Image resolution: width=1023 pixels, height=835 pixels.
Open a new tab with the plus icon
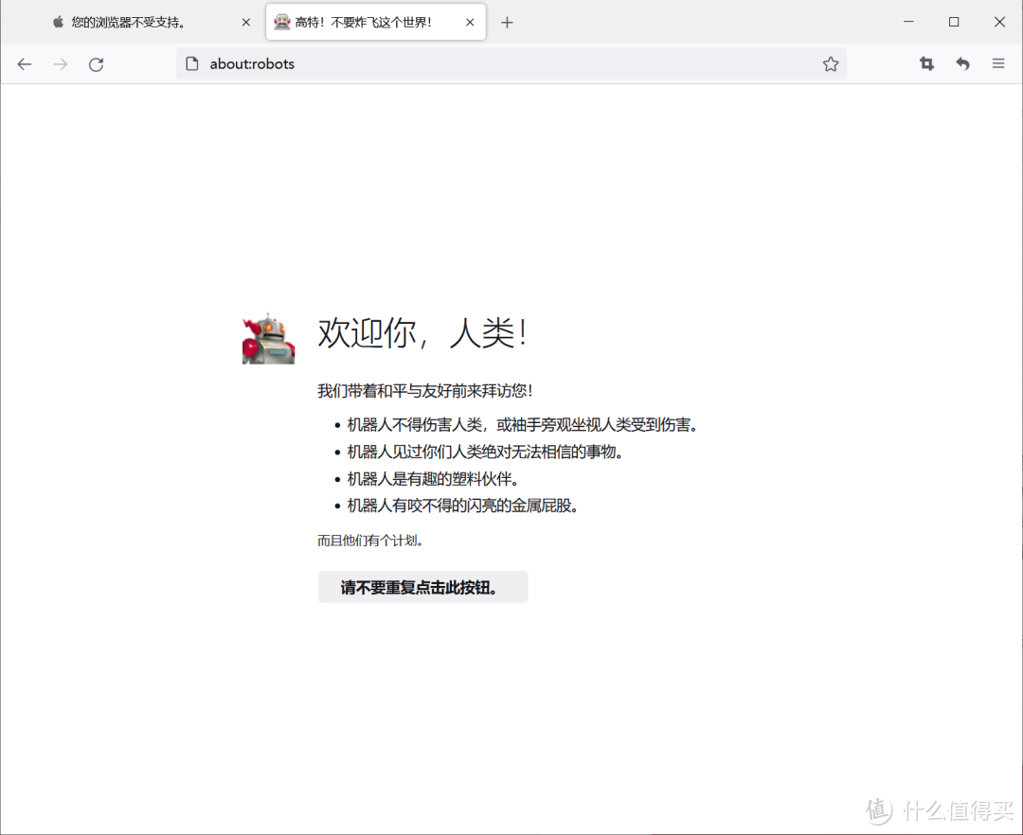[507, 21]
